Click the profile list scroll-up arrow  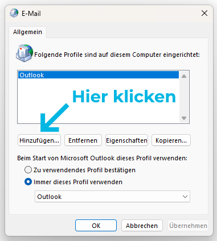(184, 76)
